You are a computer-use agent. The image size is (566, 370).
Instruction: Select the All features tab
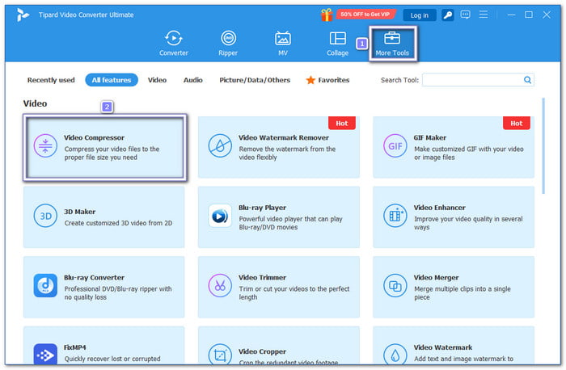click(112, 80)
